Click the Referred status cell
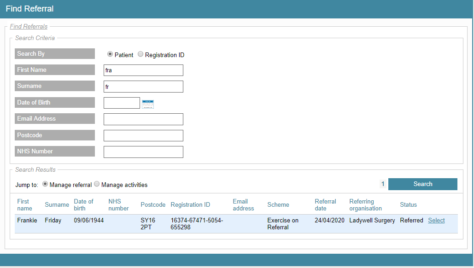The height and width of the screenshot is (268, 474). click(411, 220)
